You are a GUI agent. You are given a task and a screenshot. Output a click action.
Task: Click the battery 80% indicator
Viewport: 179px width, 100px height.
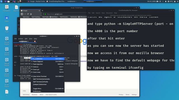coord(170,1)
